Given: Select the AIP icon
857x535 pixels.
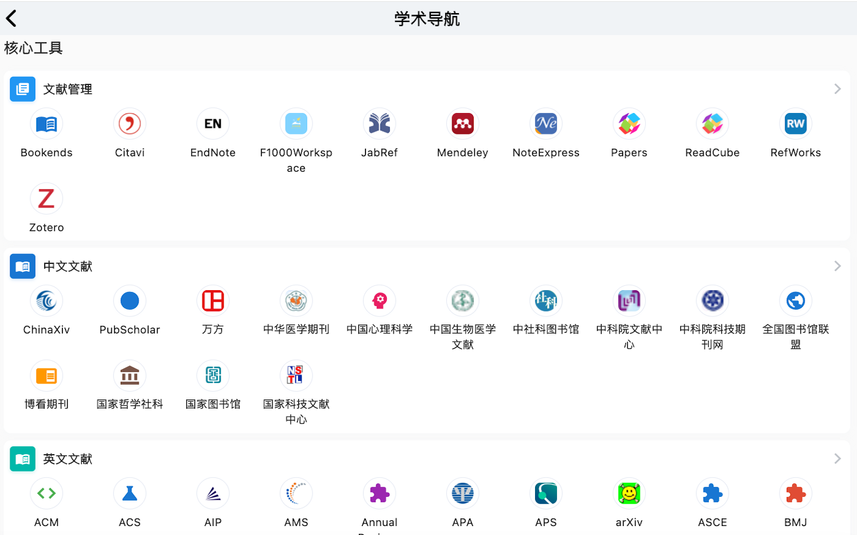Looking at the screenshot, I should click(213, 493).
